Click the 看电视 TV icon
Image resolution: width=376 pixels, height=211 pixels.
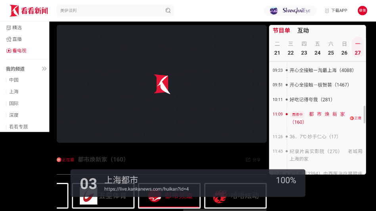coord(9,51)
